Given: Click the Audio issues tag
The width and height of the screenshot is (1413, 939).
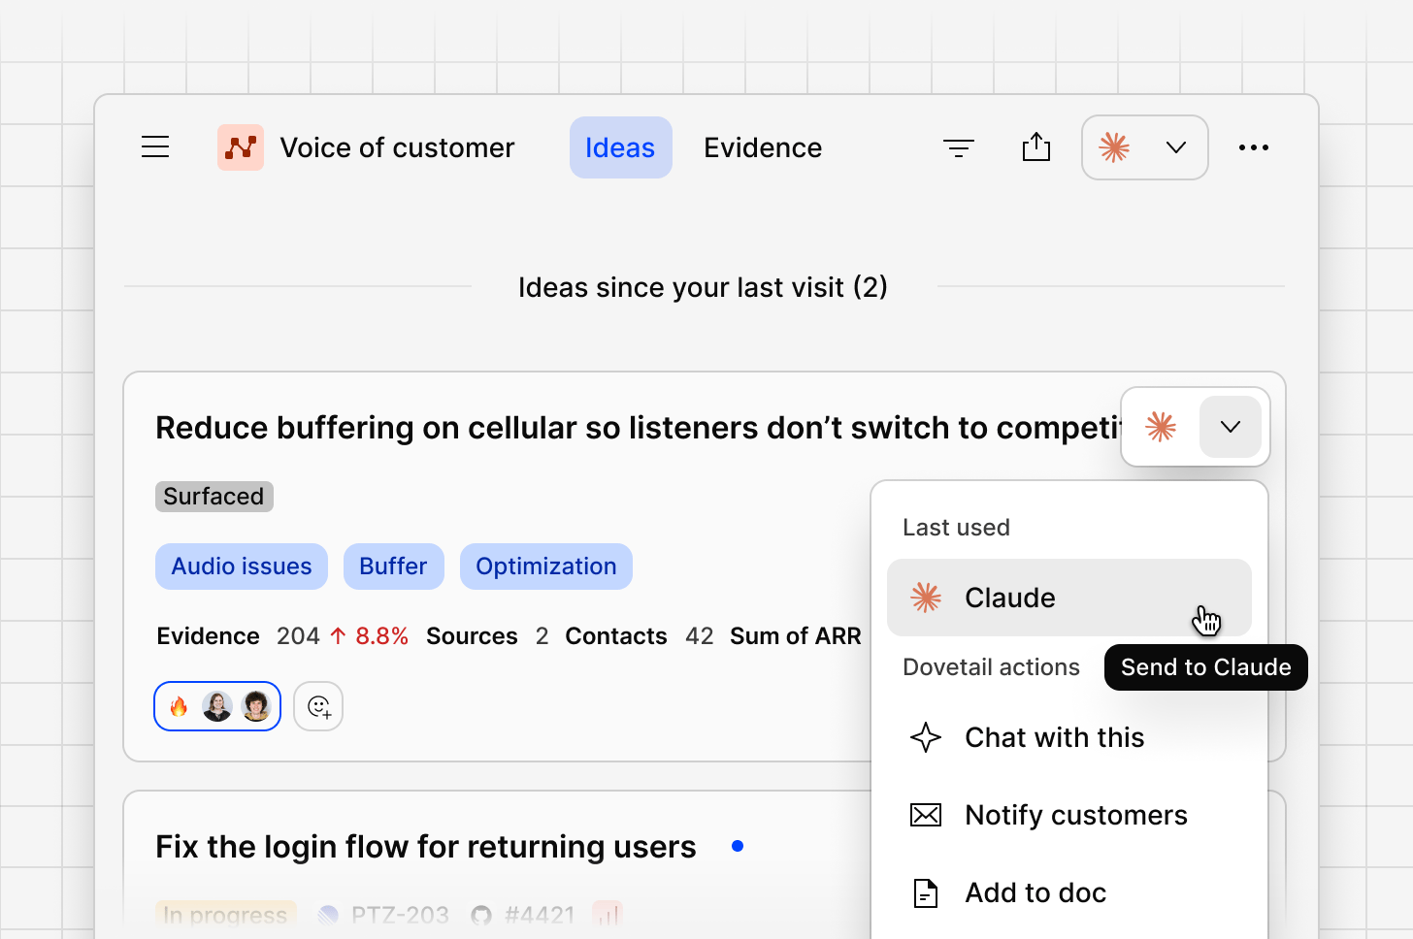Looking at the screenshot, I should pyautogui.click(x=242, y=567).
